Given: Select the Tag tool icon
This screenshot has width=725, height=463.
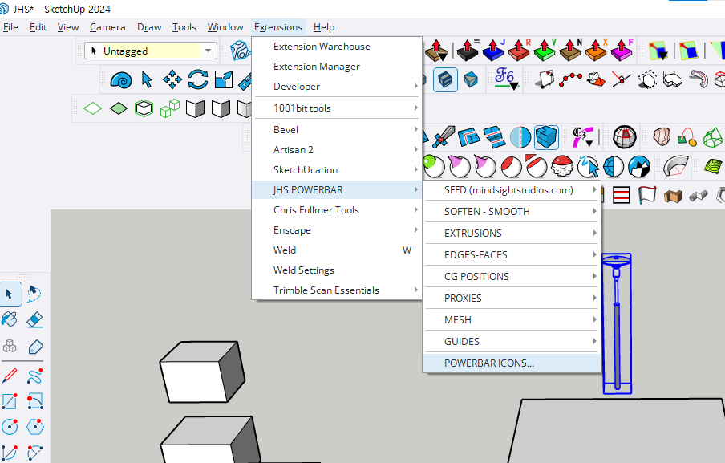Looking at the screenshot, I should 35,347.
